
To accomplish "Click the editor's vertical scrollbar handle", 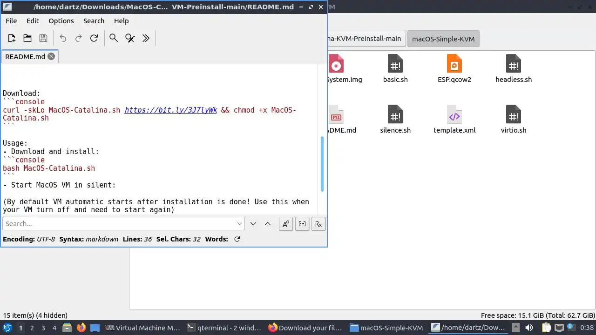I will point(322,164).
